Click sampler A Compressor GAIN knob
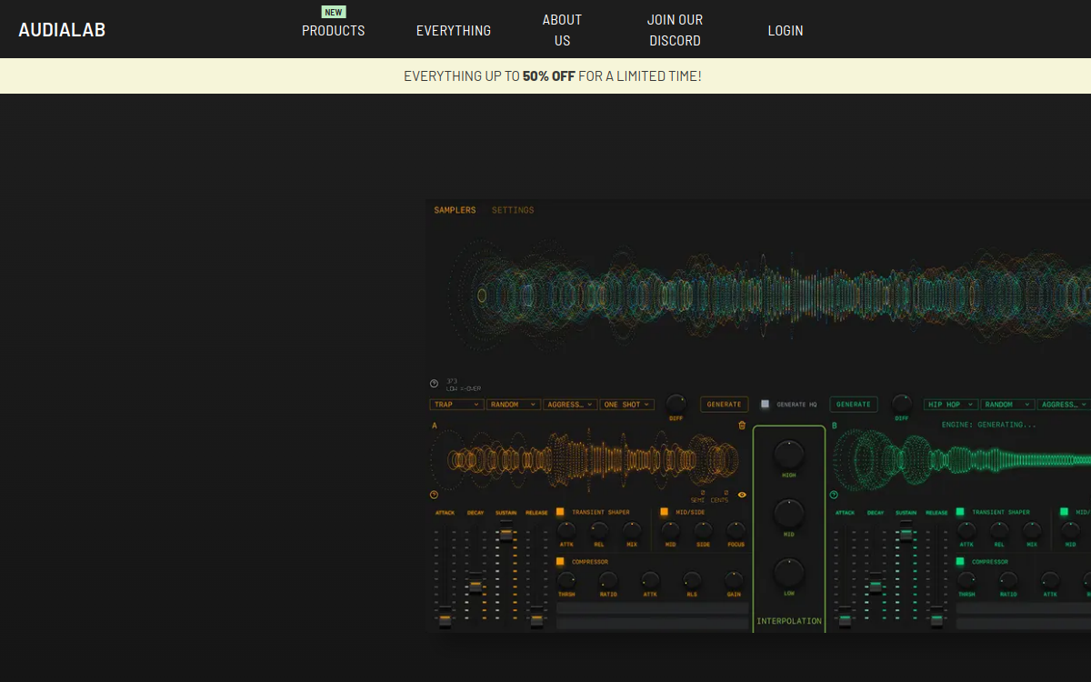This screenshot has height=682, width=1091. pos(734,579)
